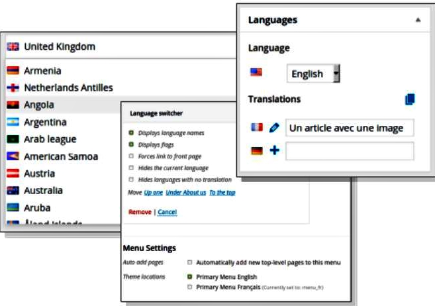Open the United Kingdom flag selector
Screen dimensions: 435x306
[x=121, y=46]
